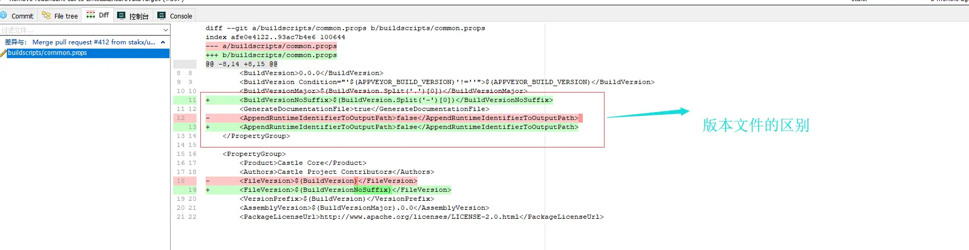Select the Diff tab
Viewport: 969px width, 250px height.
coord(97,15)
